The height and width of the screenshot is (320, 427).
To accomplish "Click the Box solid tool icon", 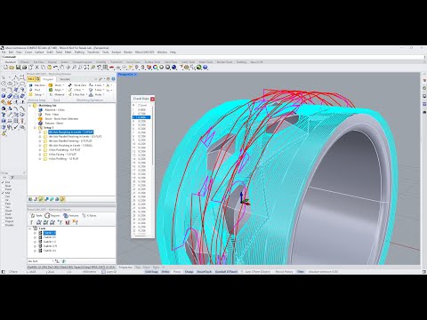I will pyautogui.click(x=4, y=96).
